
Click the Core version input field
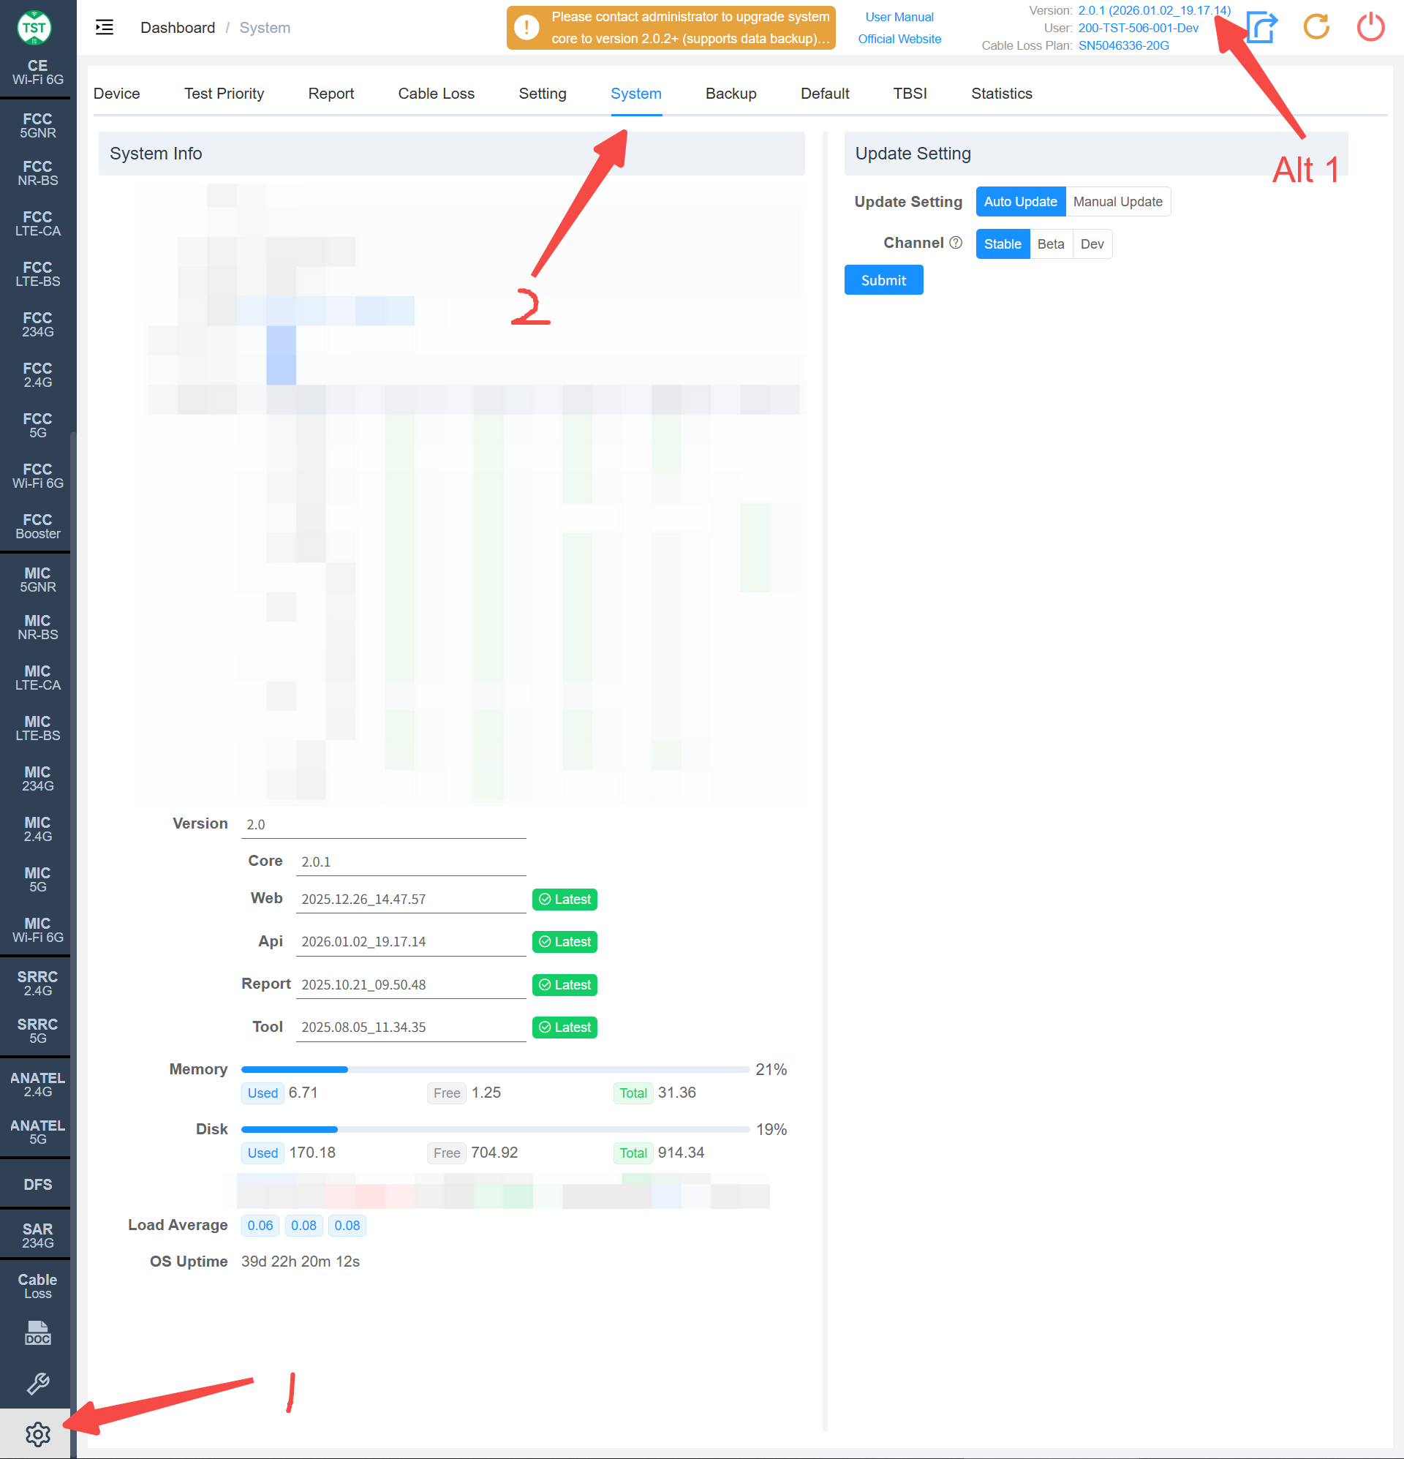[x=410, y=862]
